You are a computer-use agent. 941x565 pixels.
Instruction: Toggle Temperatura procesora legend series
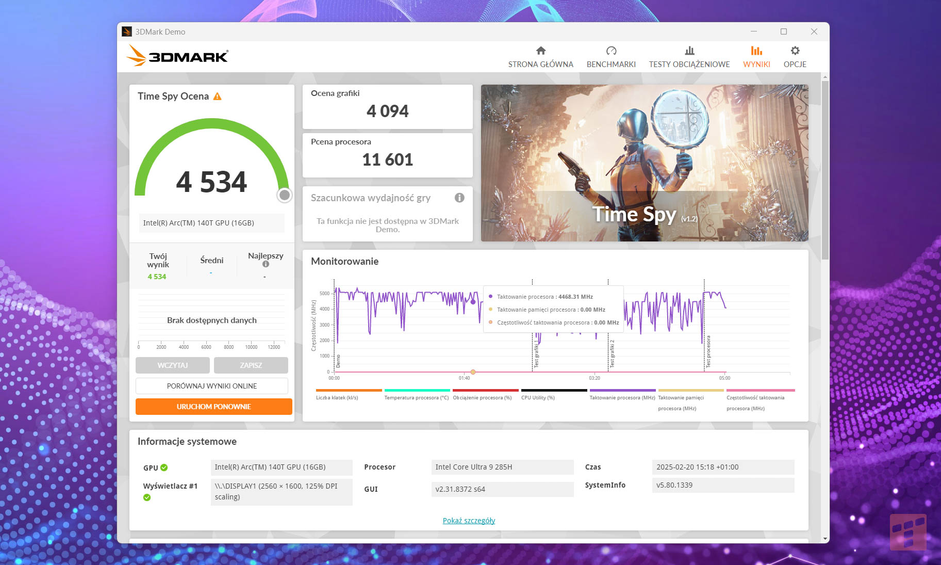(417, 394)
